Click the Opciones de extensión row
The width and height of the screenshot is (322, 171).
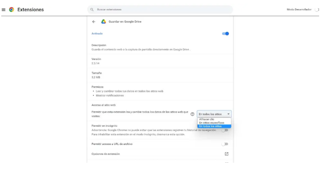(x=160, y=154)
